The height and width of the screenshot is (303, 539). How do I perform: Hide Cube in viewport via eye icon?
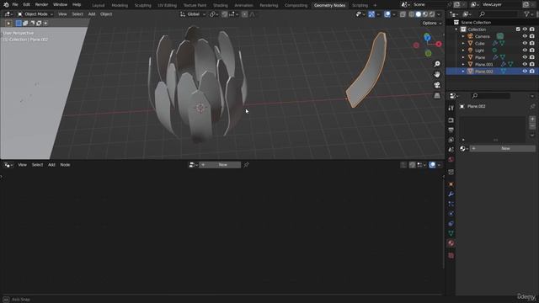[x=525, y=43]
